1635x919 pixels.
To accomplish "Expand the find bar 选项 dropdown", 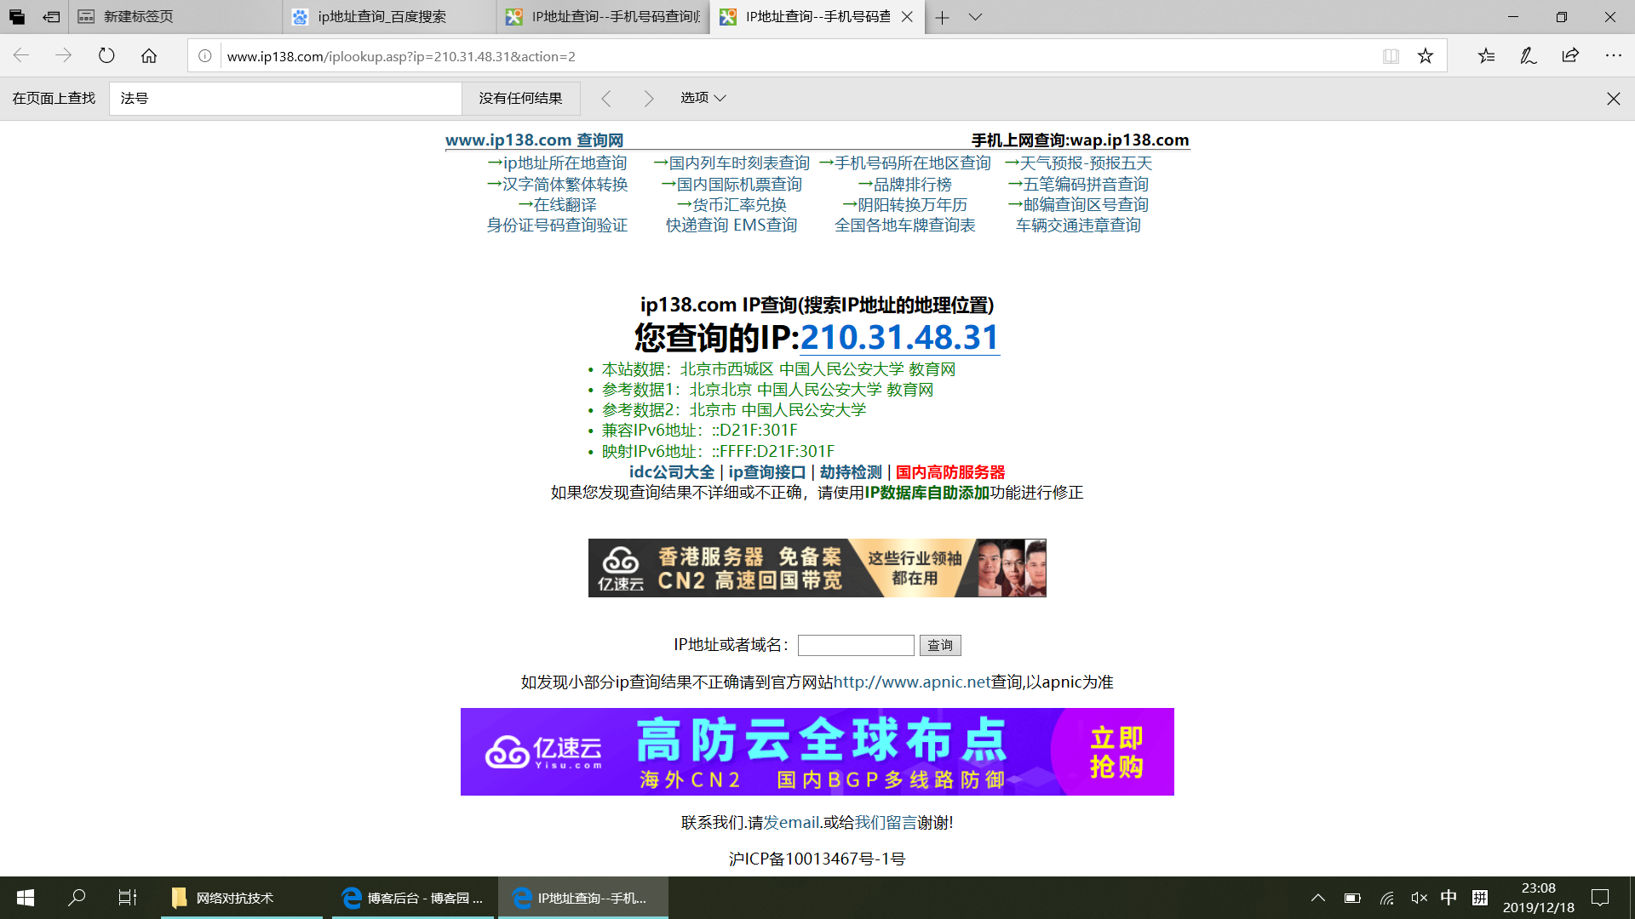I will (703, 98).
